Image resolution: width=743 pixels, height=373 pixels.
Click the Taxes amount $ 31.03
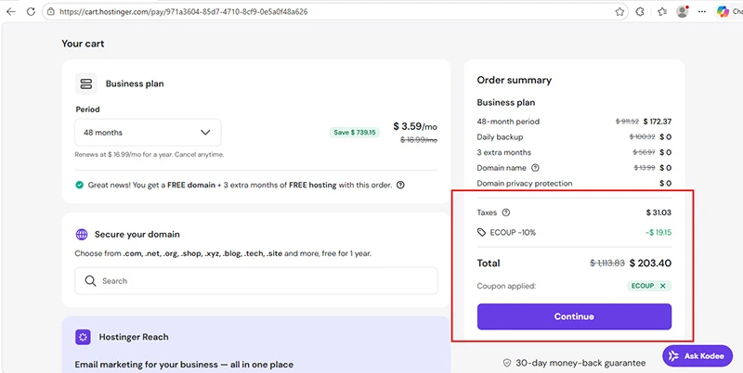click(x=658, y=212)
